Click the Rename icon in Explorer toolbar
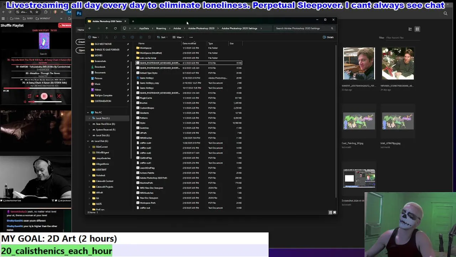The height and width of the screenshot is (257, 456). coord(132,37)
